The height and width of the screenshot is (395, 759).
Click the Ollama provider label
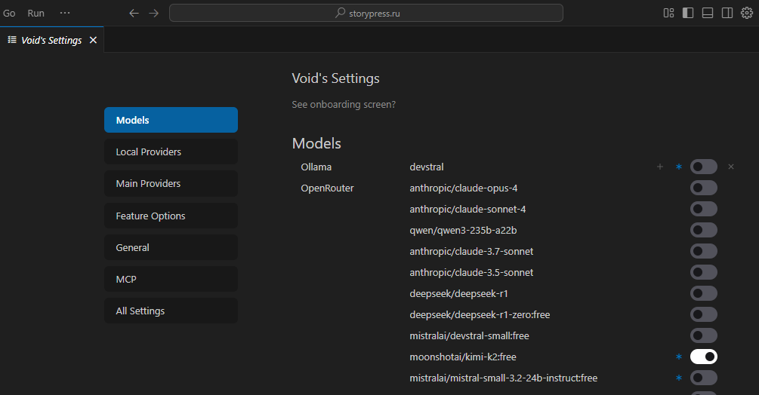coord(316,167)
